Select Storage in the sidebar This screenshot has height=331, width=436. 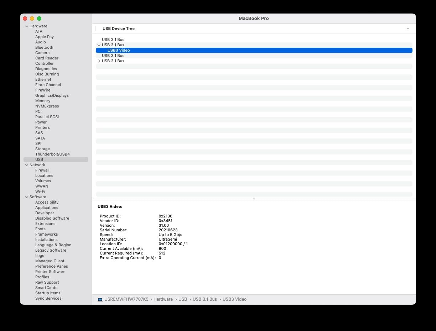42,149
